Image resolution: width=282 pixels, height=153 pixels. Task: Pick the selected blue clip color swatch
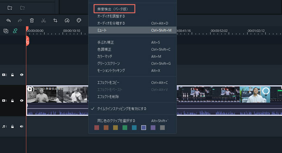143,128
